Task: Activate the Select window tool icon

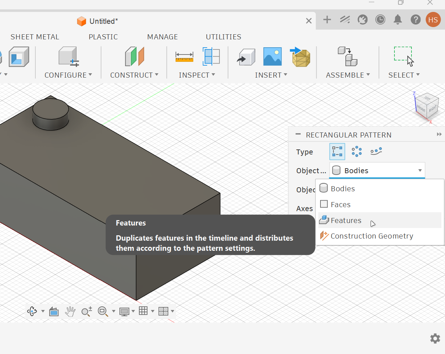Action: 403,56
